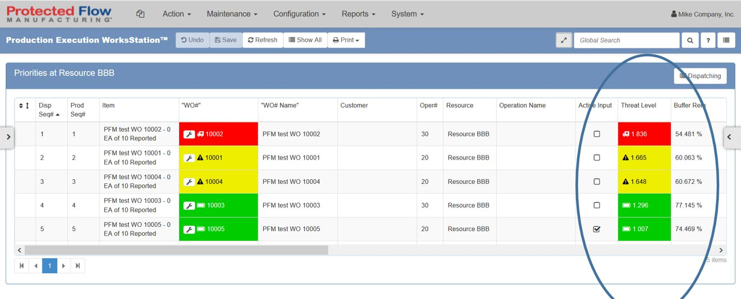Viewport: 741px width, 299px height.
Task: Click the horizontal scrollbar of the grid
Action: (176, 250)
